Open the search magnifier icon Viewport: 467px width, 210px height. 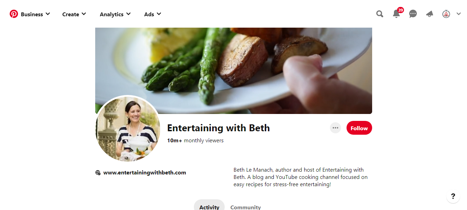(x=380, y=14)
